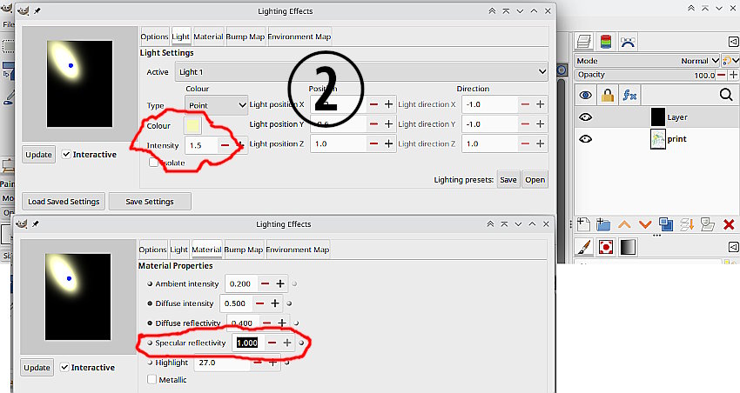Switch to Options tab in upper dialog
The height and width of the screenshot is (393, 740).
click(x=154, y=37)
